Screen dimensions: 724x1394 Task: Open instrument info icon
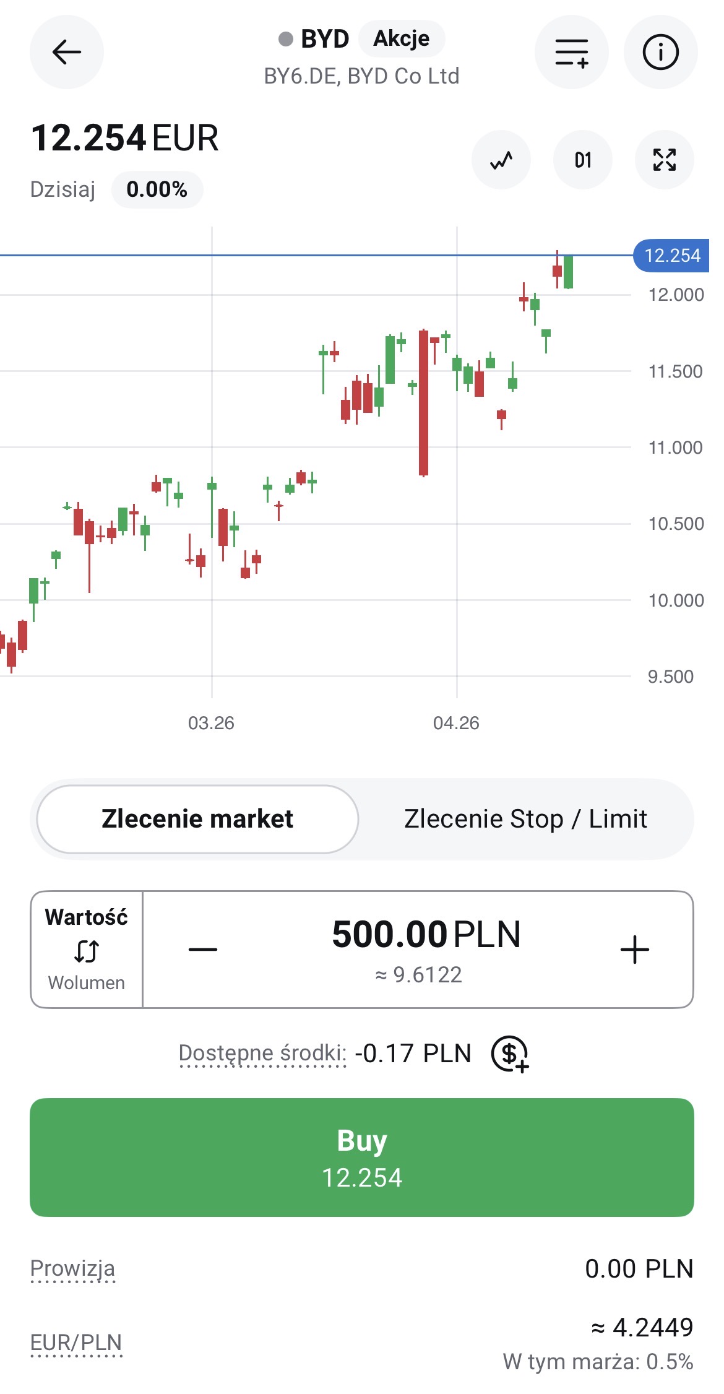click(x=660, y=52)
